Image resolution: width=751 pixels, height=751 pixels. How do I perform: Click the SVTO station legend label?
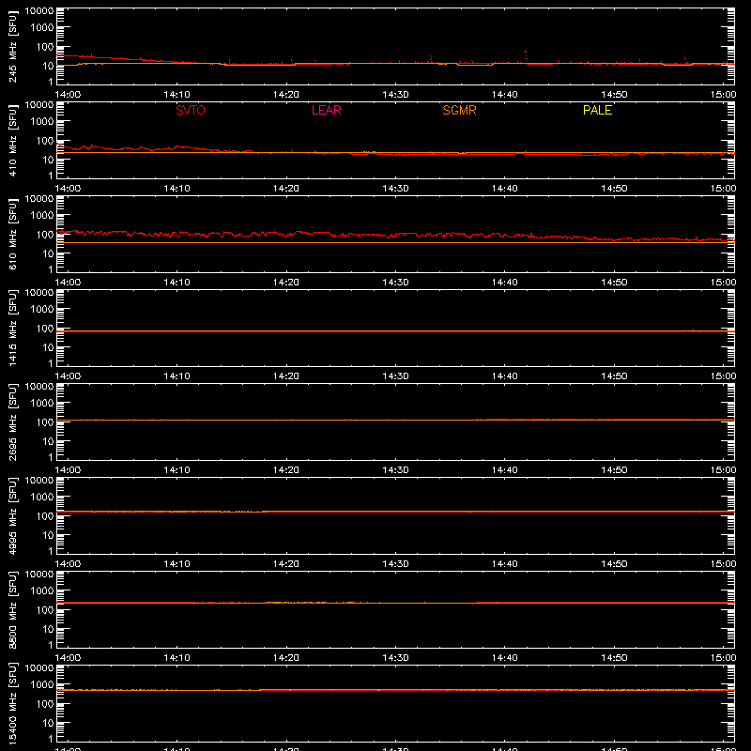pos(191,110)
